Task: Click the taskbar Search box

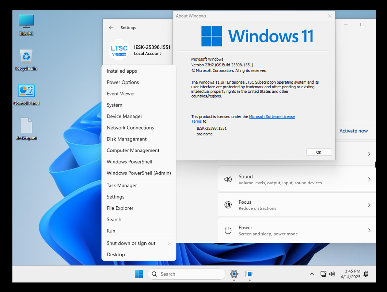Action: 186,274
